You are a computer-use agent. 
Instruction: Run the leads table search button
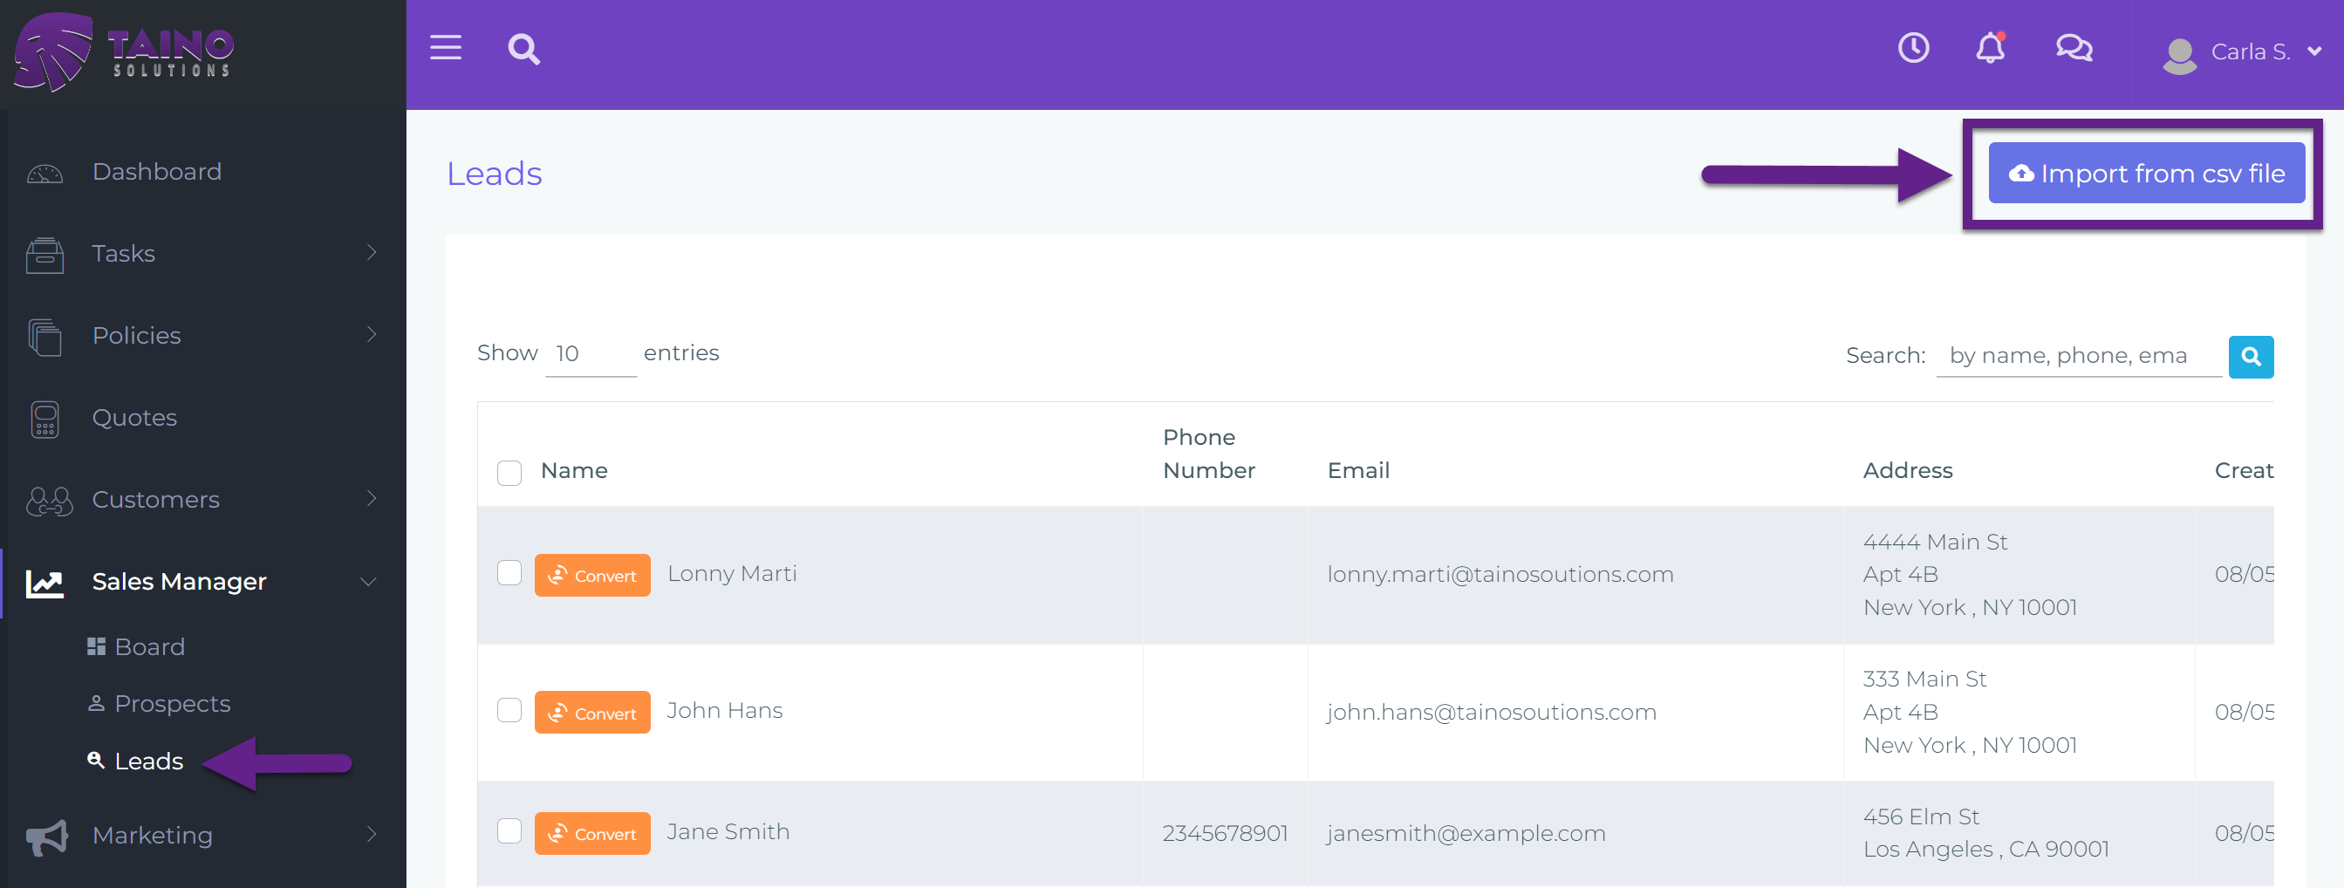2251,356
